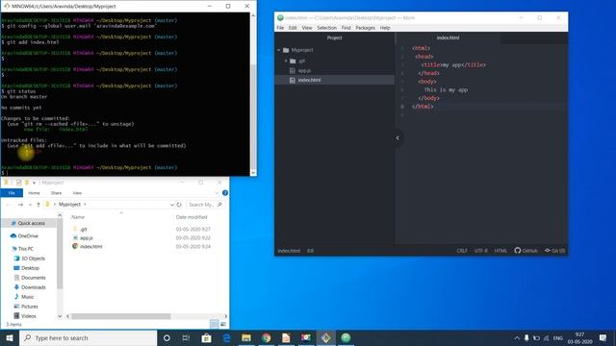Viewport: 616px width, 346px height.
Task: Click Atom app icon in its title bar
Action: [280, 17]
